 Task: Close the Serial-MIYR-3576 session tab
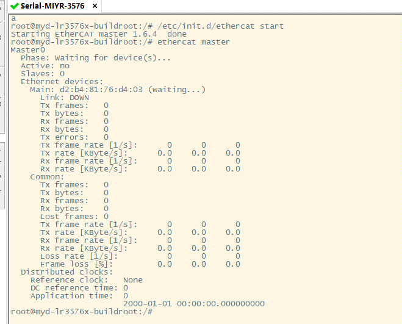pos(93,6)
